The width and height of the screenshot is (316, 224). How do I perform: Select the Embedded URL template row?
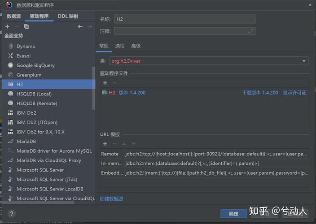204,173
